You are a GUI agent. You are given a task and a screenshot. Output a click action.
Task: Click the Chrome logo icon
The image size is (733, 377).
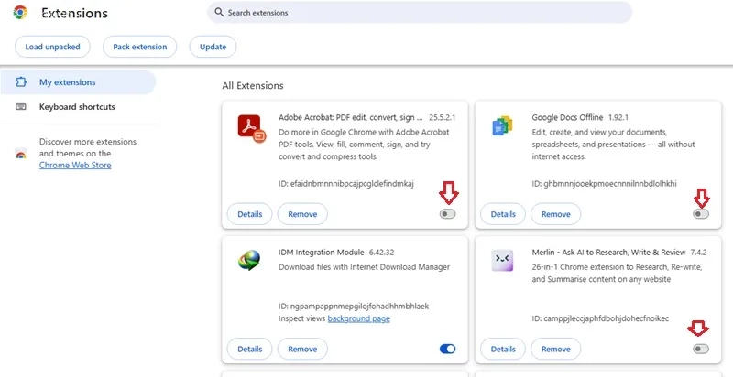(20, 12)
